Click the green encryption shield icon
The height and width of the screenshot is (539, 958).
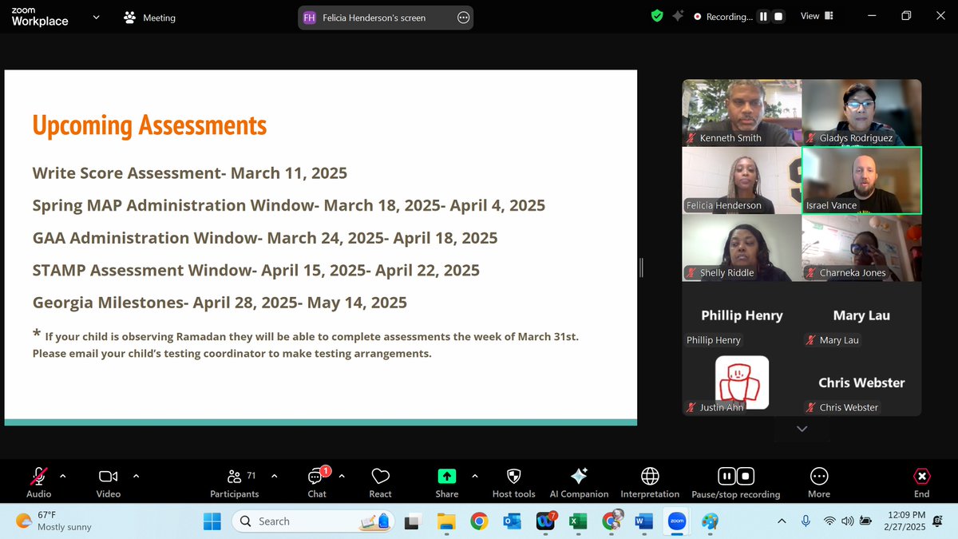click(657, 16)
